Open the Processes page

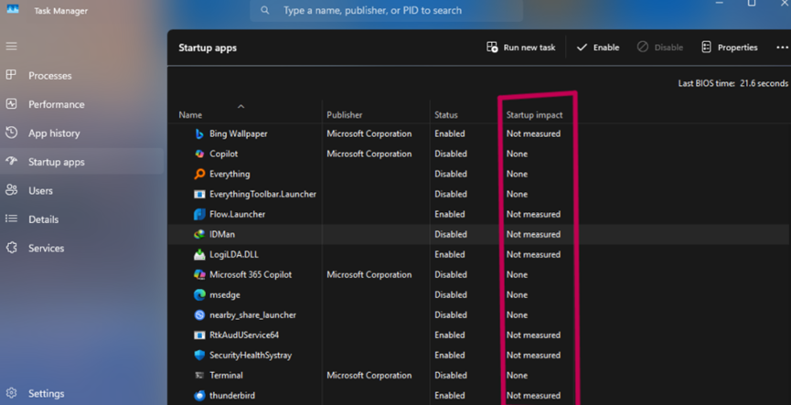[49, 75]
